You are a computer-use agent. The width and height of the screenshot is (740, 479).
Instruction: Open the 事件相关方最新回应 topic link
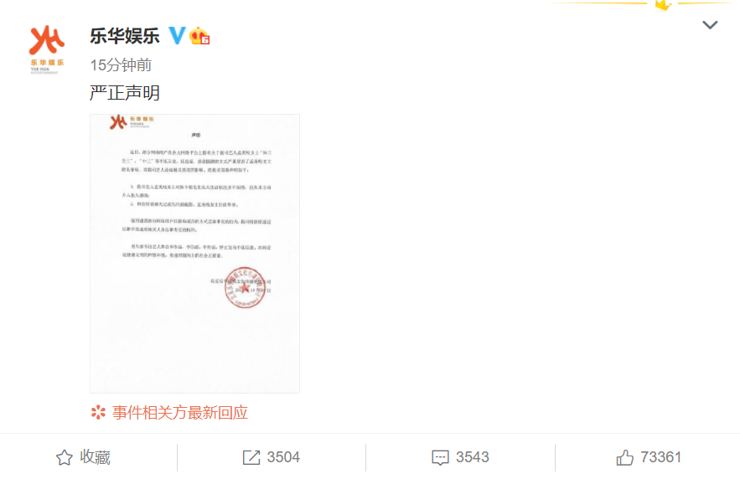(x=180, y=413)
